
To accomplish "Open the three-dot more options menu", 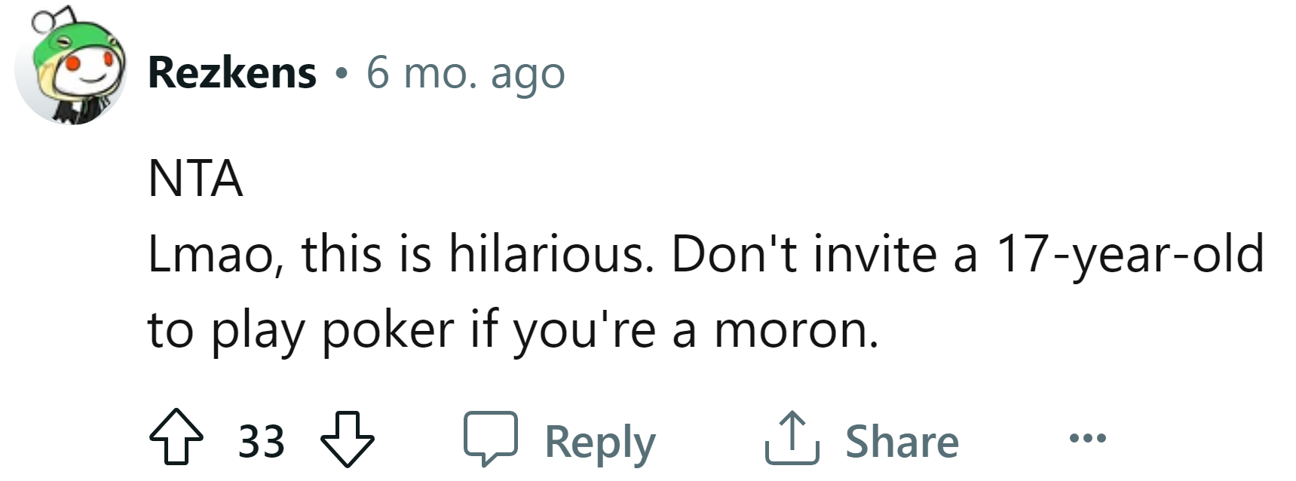I will click(1088, 437).
